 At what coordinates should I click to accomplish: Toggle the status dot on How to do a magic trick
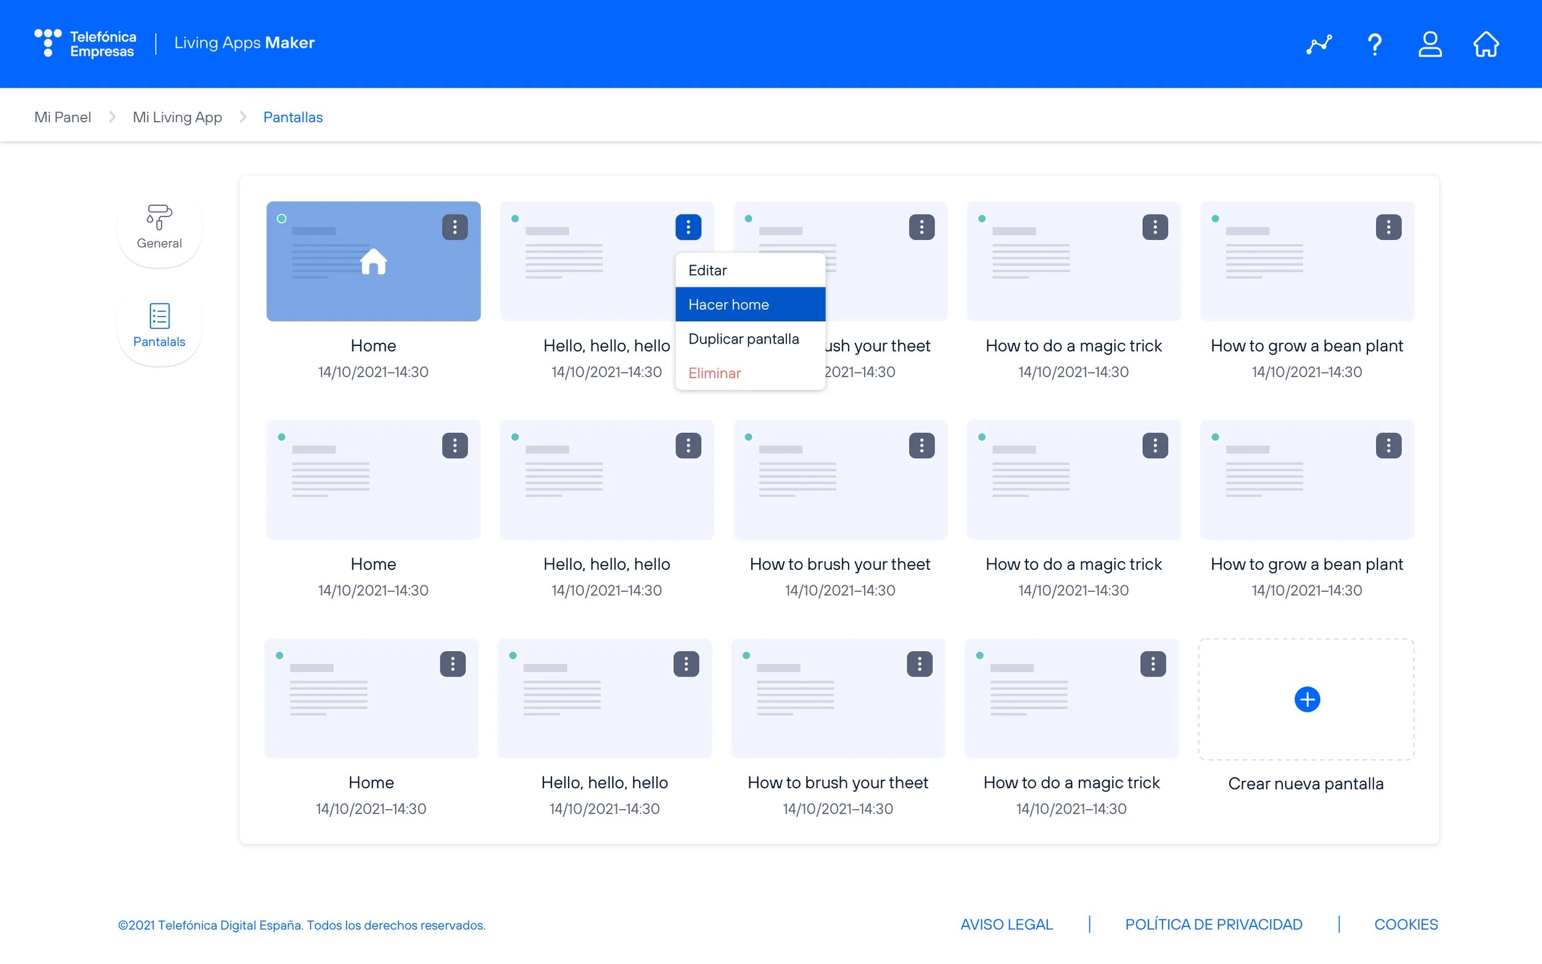[x=981, y=218]
